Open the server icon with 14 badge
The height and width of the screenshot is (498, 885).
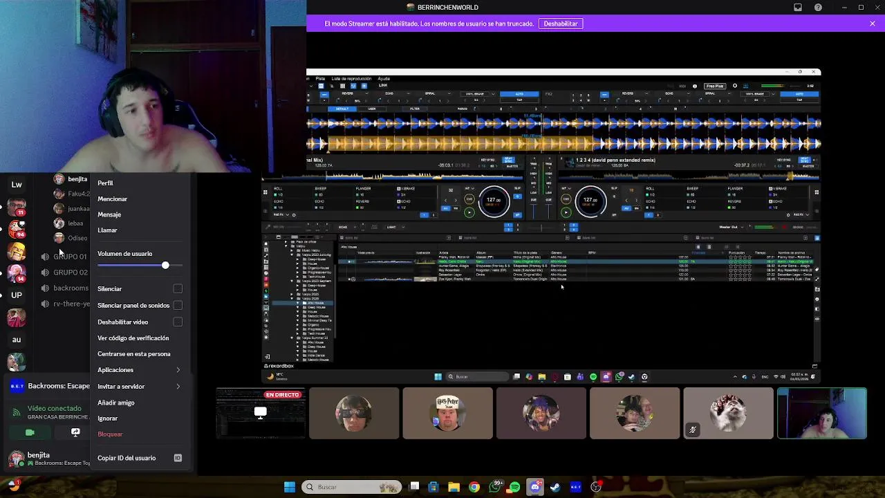pyautogui.click(x=17, y=273)
